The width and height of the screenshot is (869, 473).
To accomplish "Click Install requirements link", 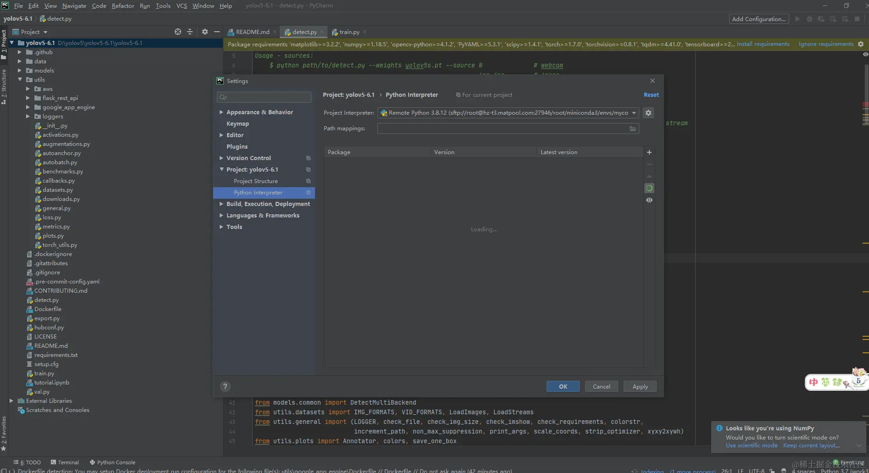I will (x=763, y=44).
